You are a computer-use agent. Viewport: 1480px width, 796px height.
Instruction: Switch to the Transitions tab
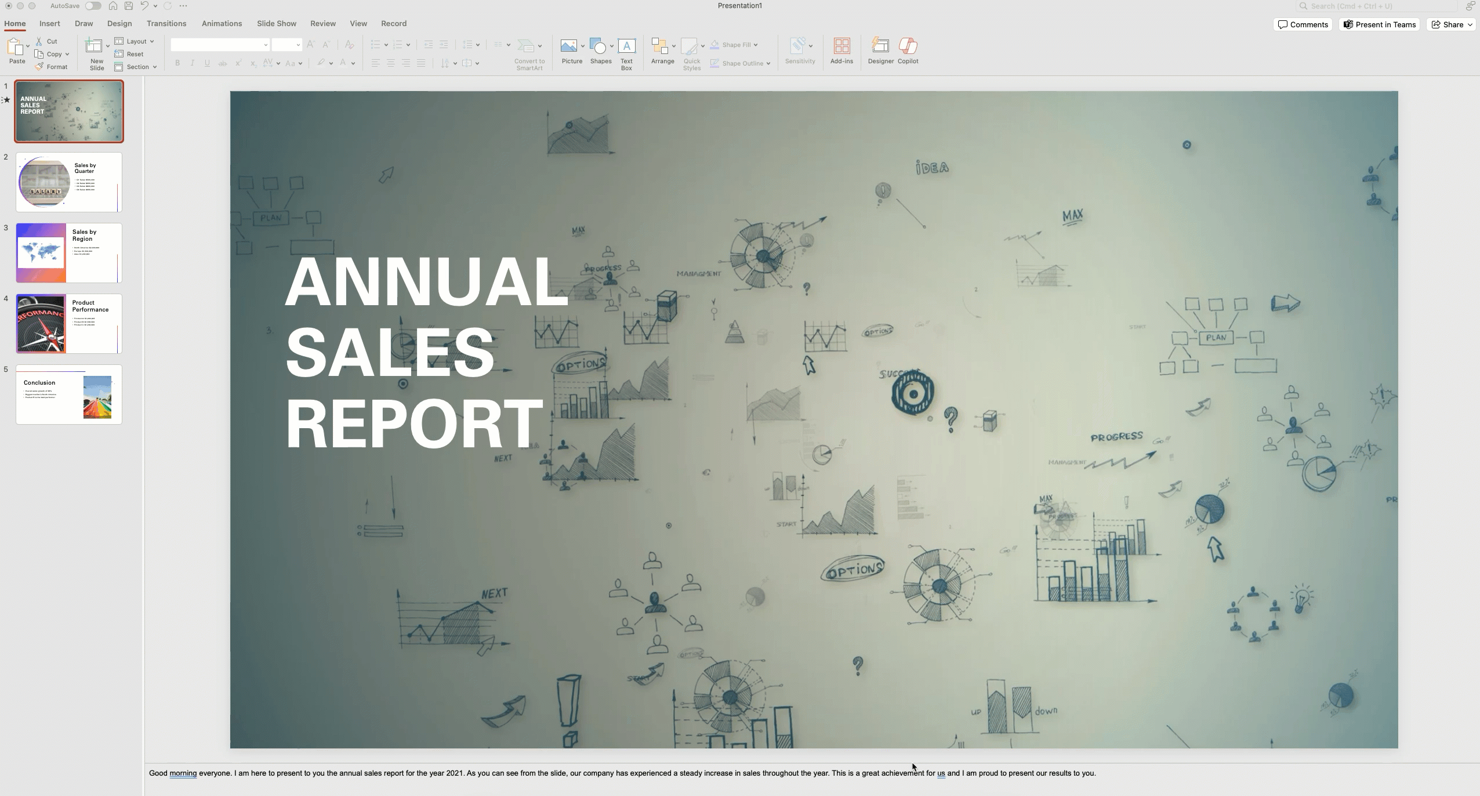pos(166,24)
